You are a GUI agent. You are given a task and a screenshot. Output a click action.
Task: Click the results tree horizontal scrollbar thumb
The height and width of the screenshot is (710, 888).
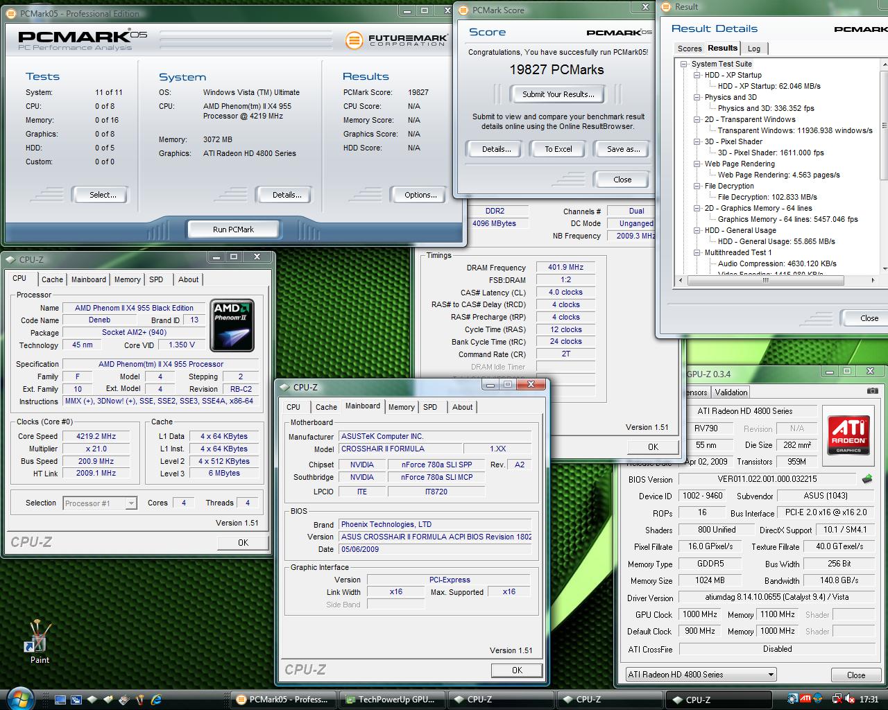pos(765,281)
